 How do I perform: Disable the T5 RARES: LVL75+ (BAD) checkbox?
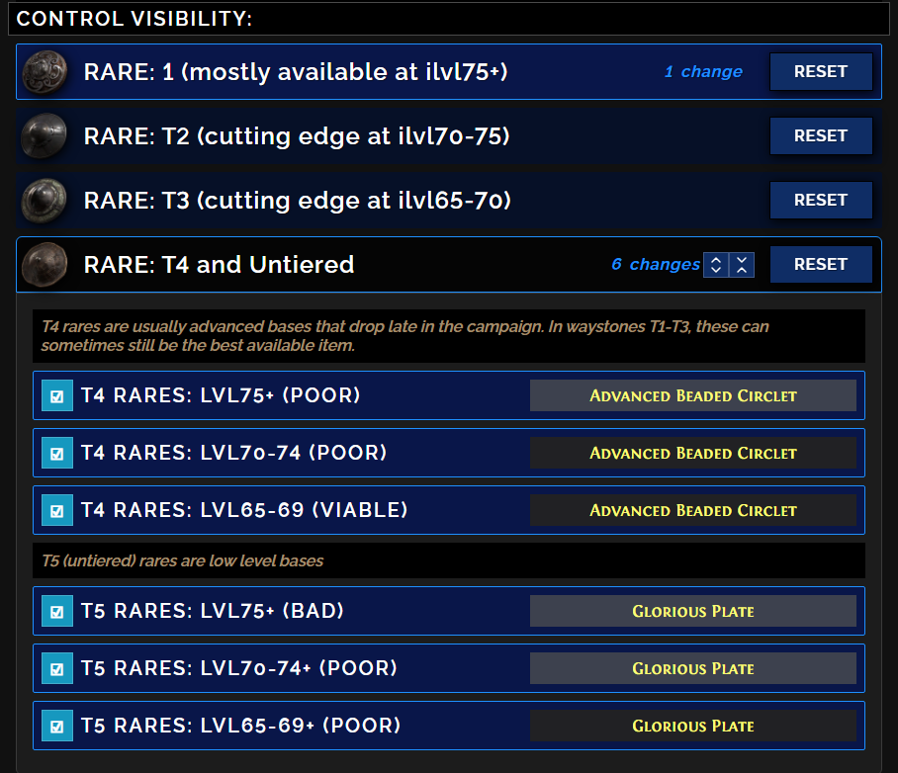[57, 611]
